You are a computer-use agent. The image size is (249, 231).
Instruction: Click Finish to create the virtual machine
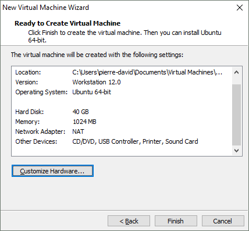pos(176,221)
